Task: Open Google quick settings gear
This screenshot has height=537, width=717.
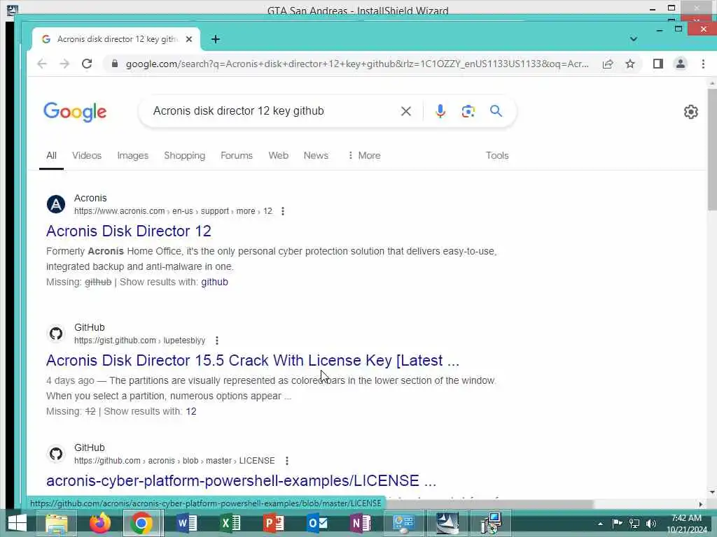Action: [690, 111]
